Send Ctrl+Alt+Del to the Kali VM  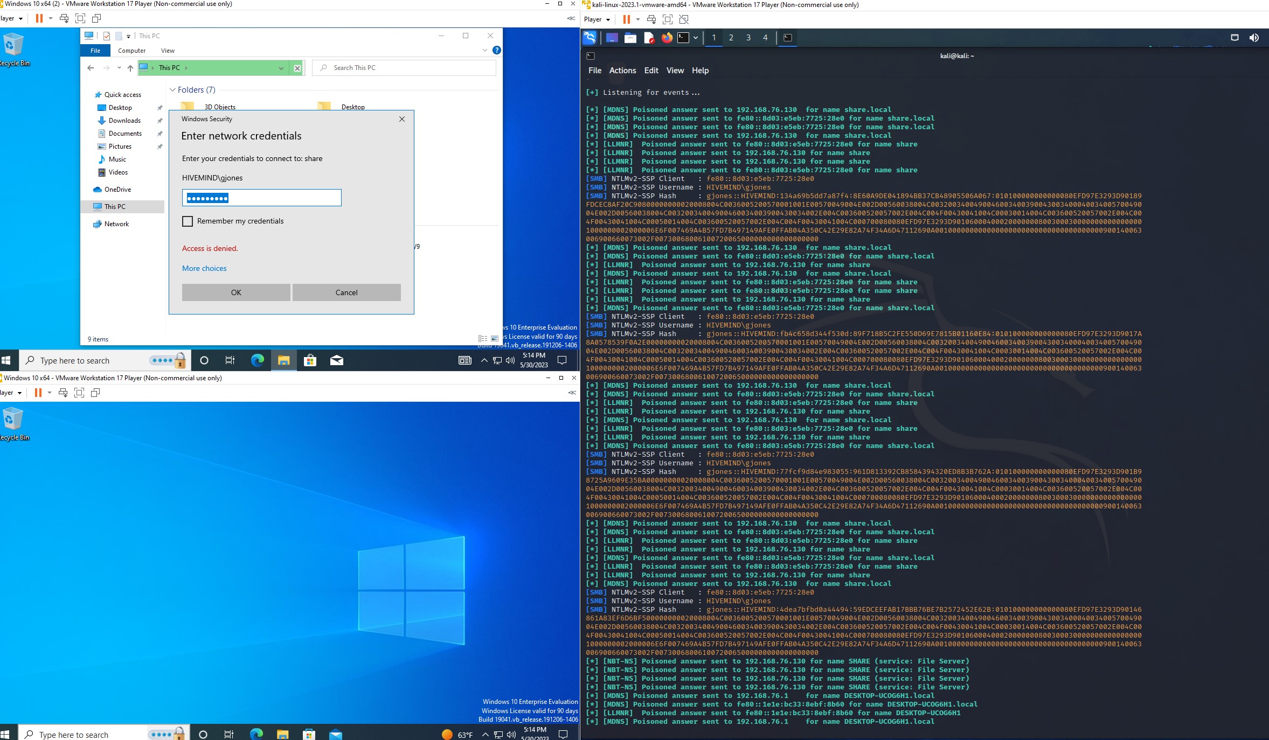(651, 19)
